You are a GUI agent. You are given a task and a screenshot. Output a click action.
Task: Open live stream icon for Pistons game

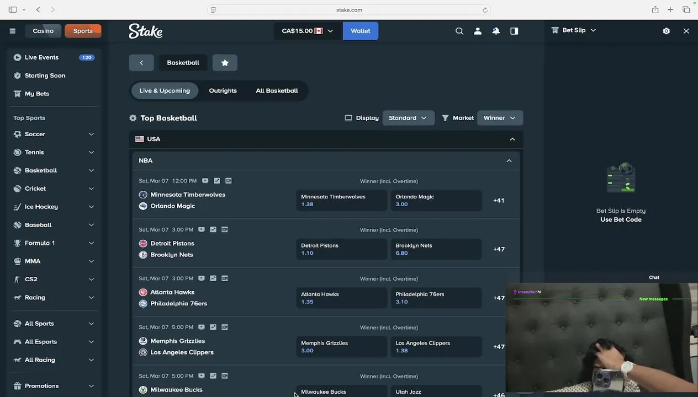(x=202, y=229)
